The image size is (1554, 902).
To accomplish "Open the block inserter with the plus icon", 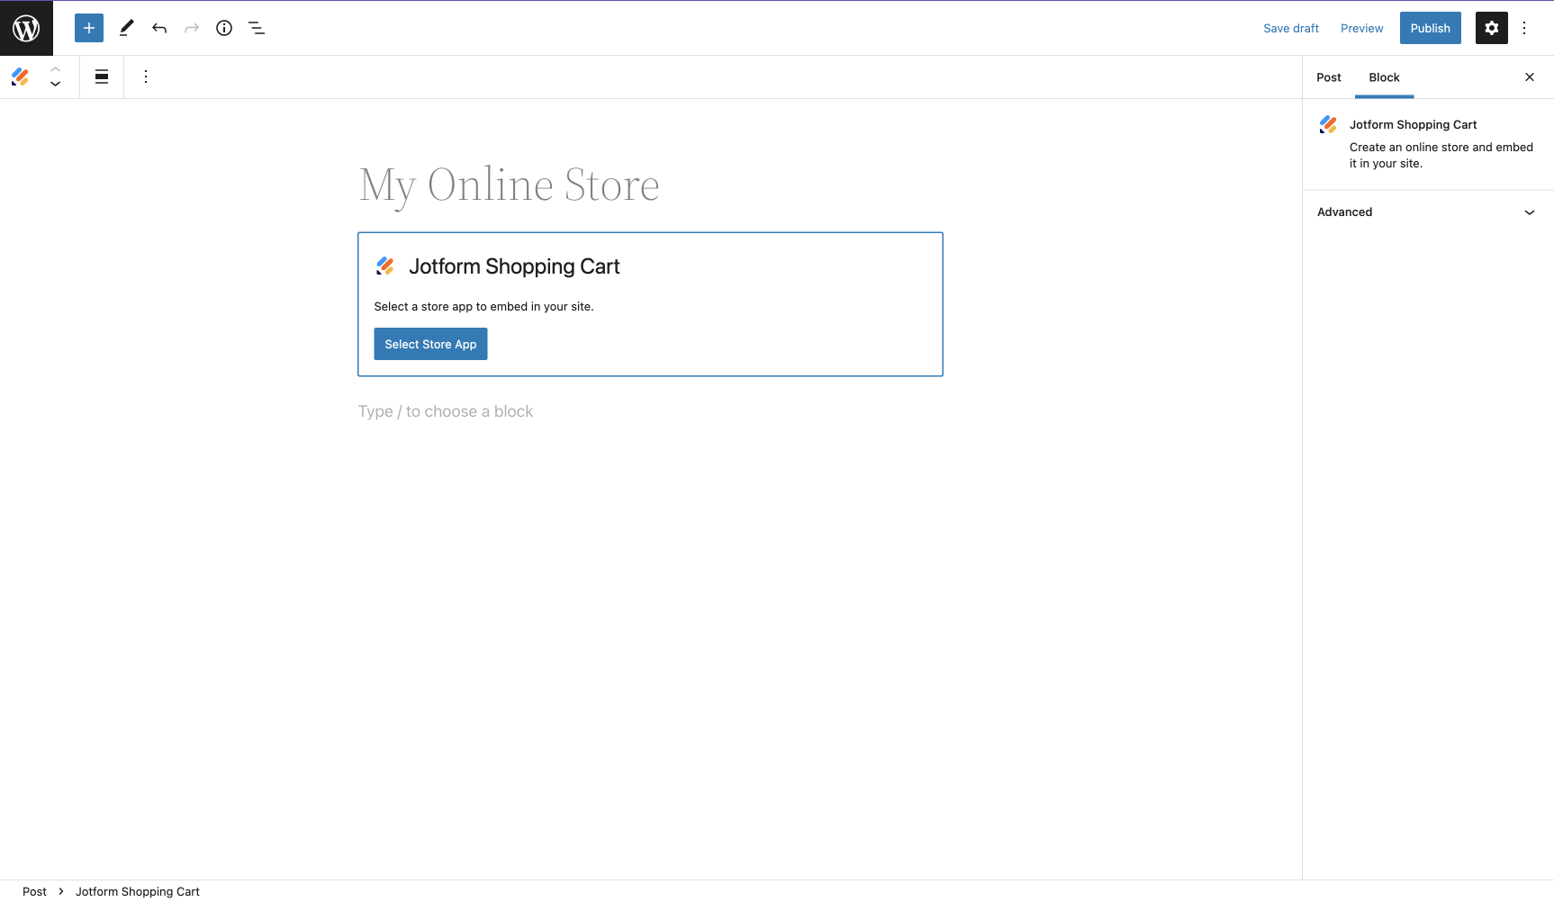I will (88, 27).
